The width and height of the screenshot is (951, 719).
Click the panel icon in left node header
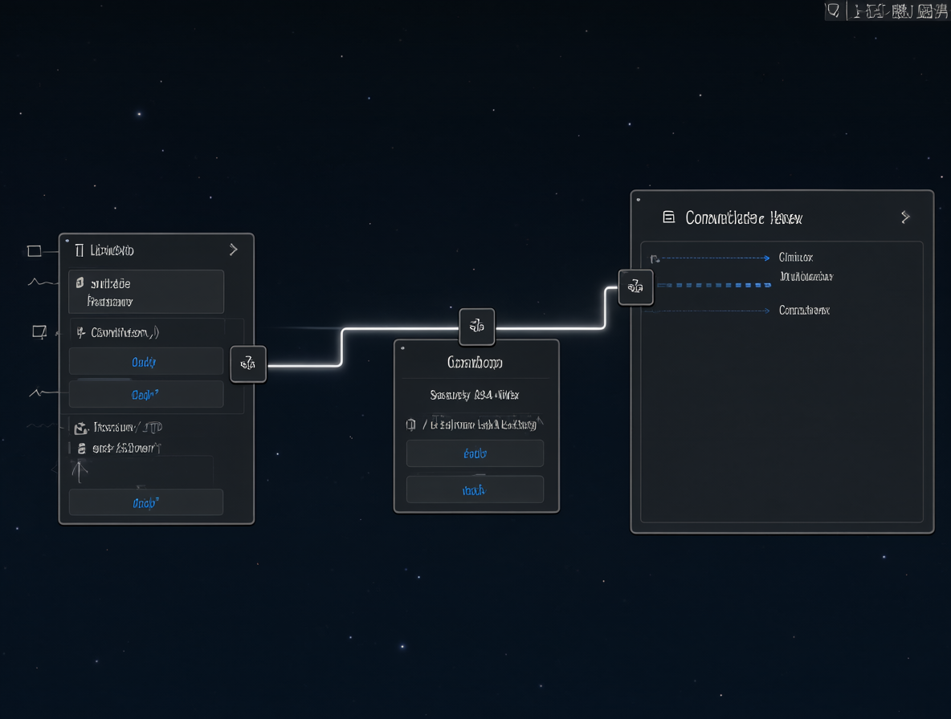(x=79, y=251)
